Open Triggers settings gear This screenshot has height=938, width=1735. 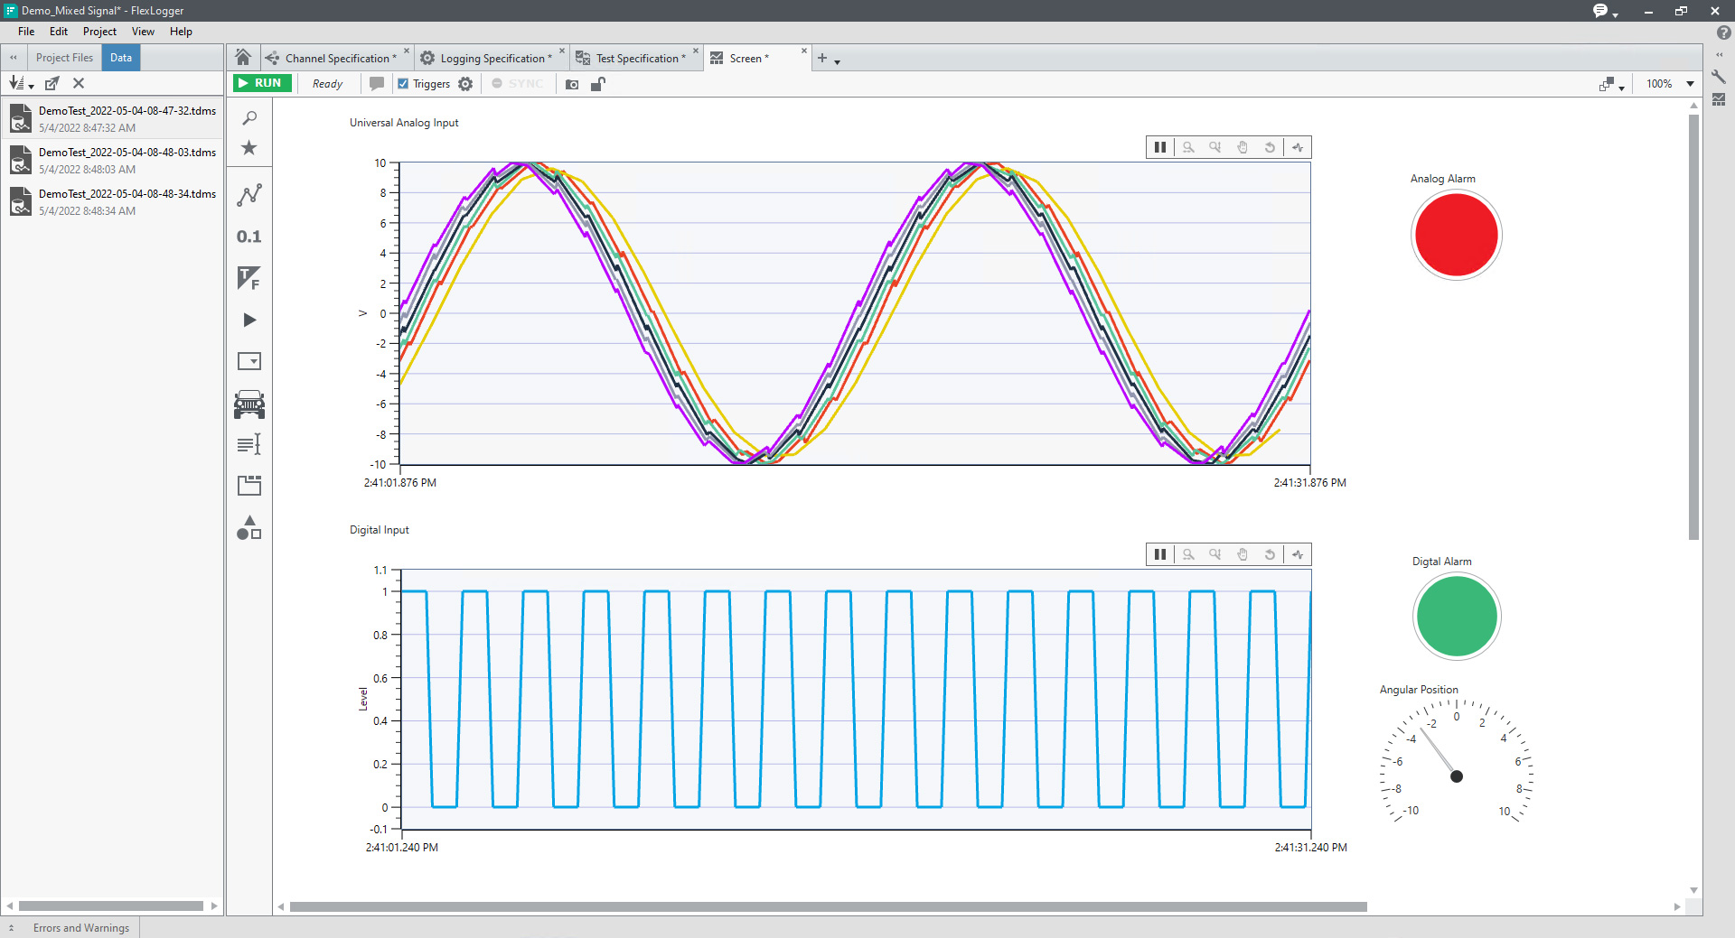[x=465, y=84]
